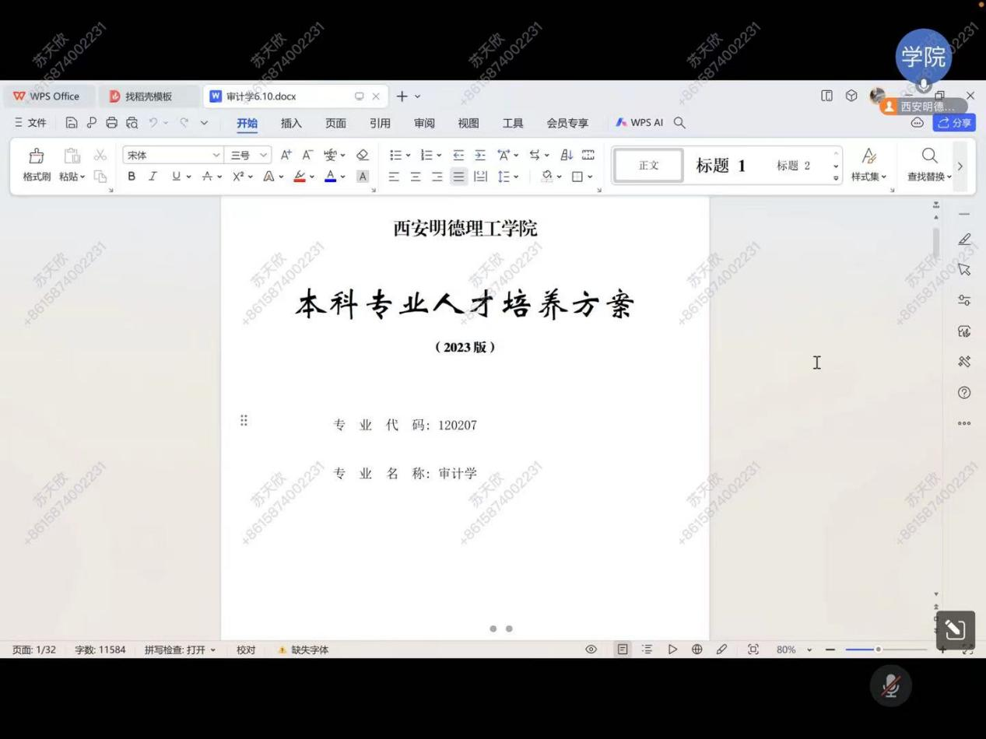Apply the 标题 1 heading style

[x=721, y=165]
